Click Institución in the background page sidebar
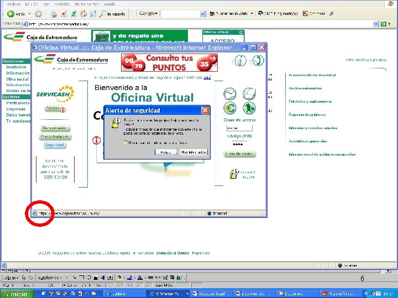 pos(16,67)
